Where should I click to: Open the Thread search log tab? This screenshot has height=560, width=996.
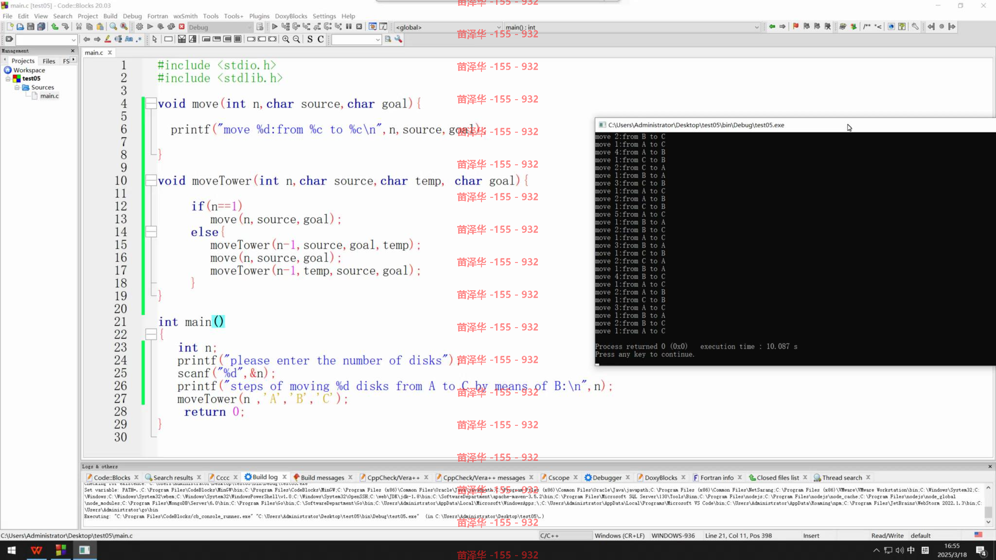coord(842,477)
